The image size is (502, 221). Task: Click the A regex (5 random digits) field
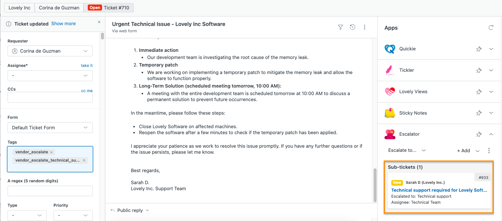[x=50, y=191]
